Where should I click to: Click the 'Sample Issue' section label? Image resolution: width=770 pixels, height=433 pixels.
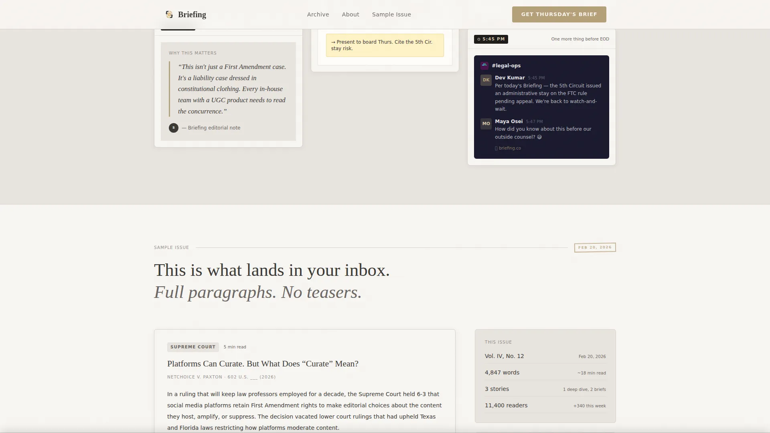pyautogui.click(x=171, y=247)
